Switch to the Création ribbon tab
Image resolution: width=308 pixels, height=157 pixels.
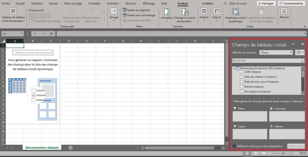point(207,3)
